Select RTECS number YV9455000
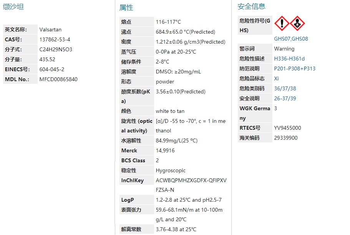Viewport: 350px width, 235px height. (x=287, y=128)
